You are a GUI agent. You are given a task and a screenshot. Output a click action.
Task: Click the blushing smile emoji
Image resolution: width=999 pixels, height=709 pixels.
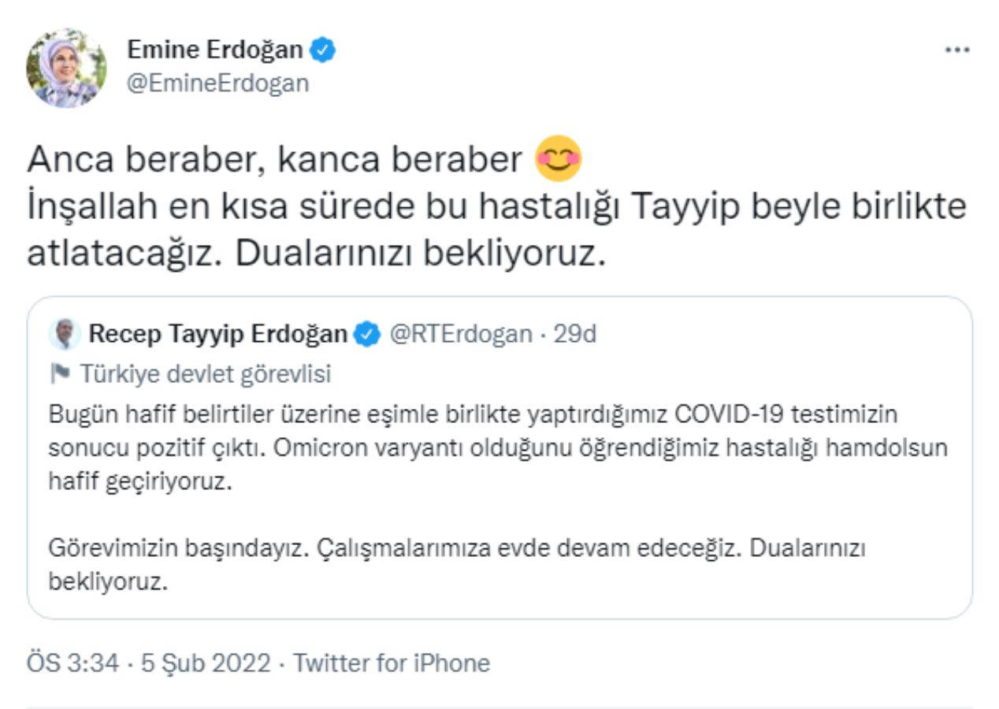click(x=558, y=159)
